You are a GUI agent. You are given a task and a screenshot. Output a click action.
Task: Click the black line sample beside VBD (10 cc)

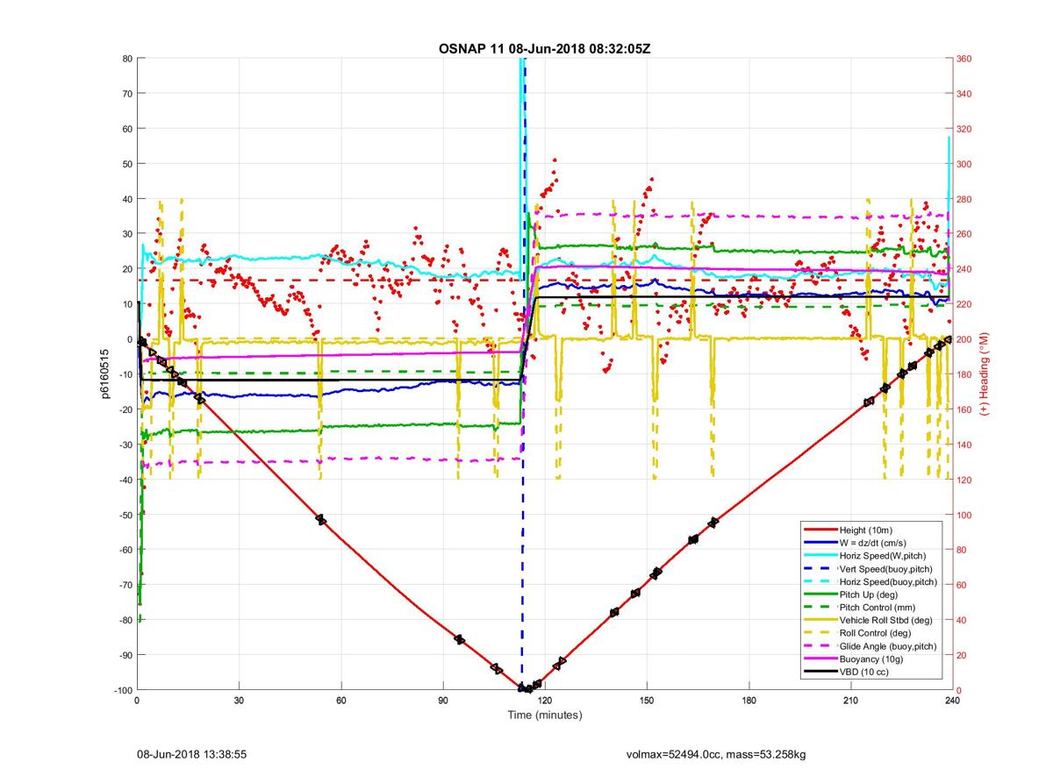point(819,672)
